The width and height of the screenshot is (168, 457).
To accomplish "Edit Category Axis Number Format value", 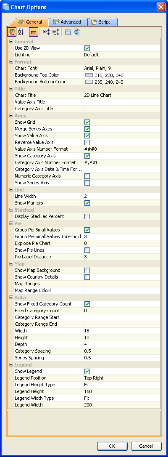I will click(x=122, y=162).
